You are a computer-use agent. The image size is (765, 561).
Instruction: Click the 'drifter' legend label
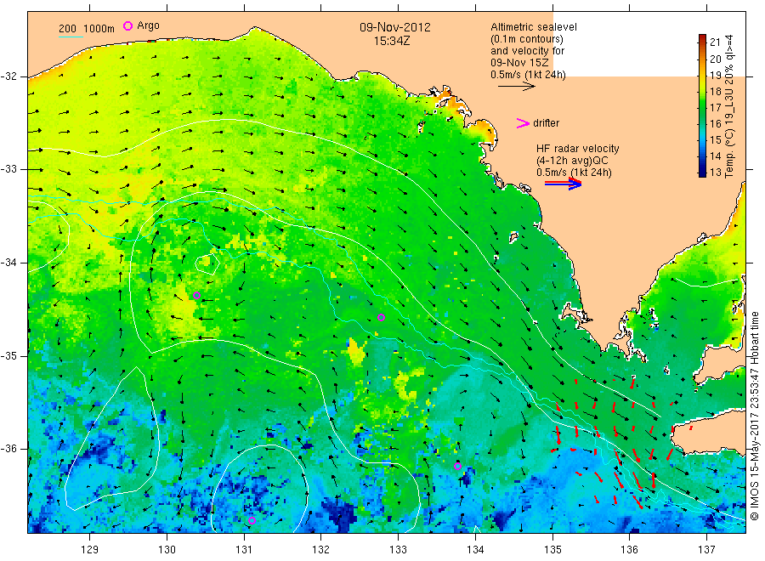tap(546, 123)
